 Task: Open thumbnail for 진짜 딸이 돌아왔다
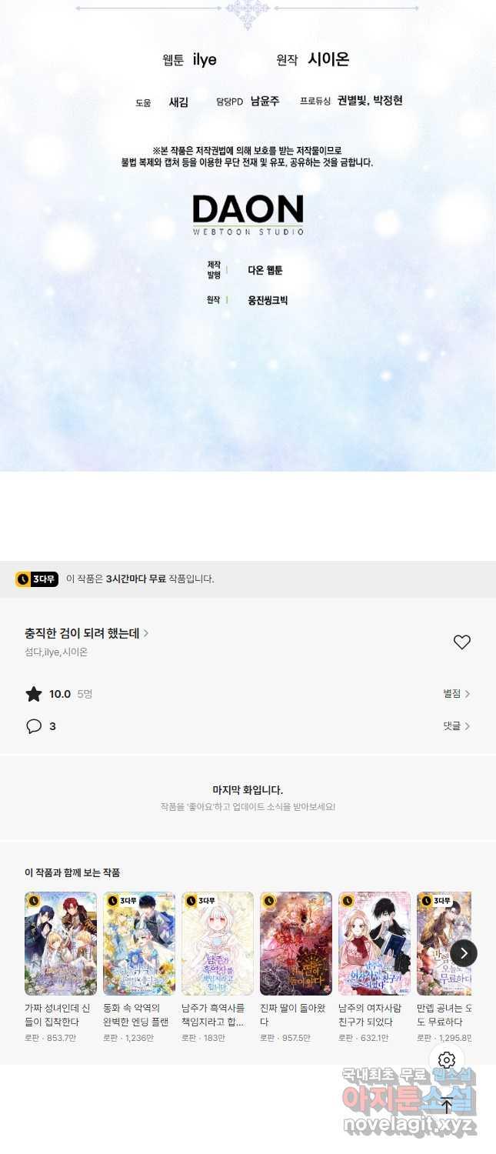(x=296, y=943)
